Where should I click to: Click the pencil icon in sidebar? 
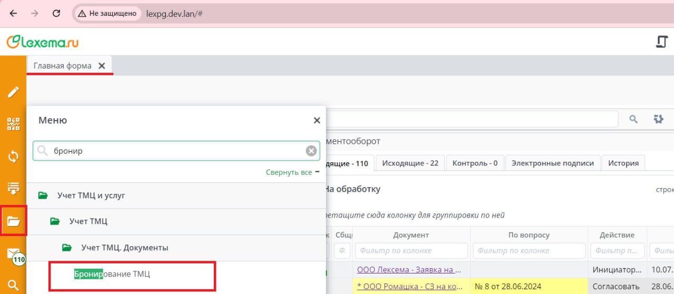click(13, 92)
